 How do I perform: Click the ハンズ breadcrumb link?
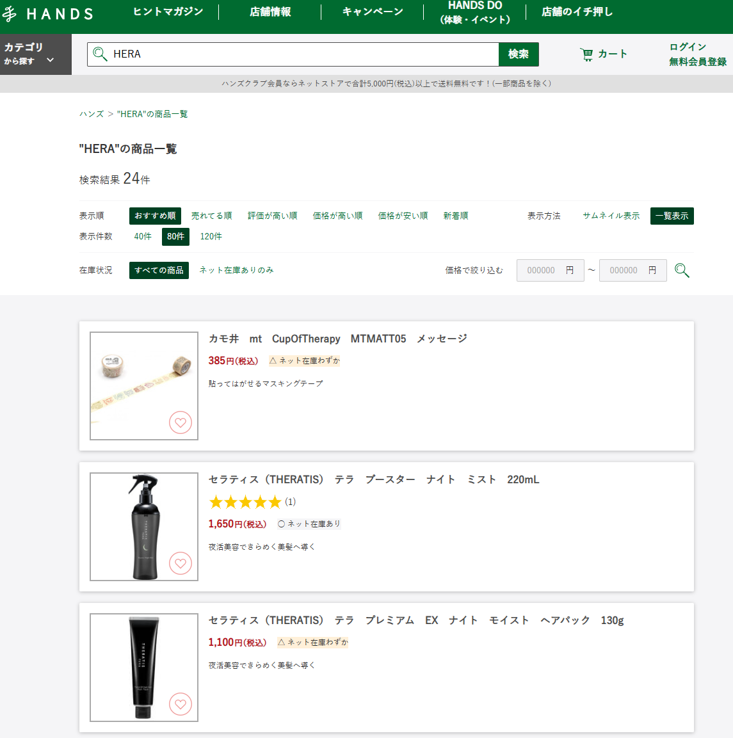pos(92,114)
